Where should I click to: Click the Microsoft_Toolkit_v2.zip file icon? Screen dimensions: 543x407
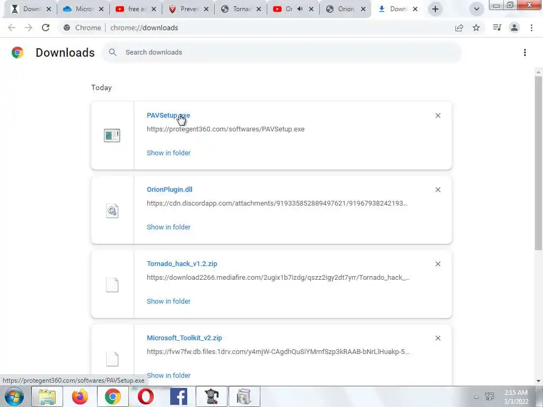pyautogui.click(x=112, y=359)
